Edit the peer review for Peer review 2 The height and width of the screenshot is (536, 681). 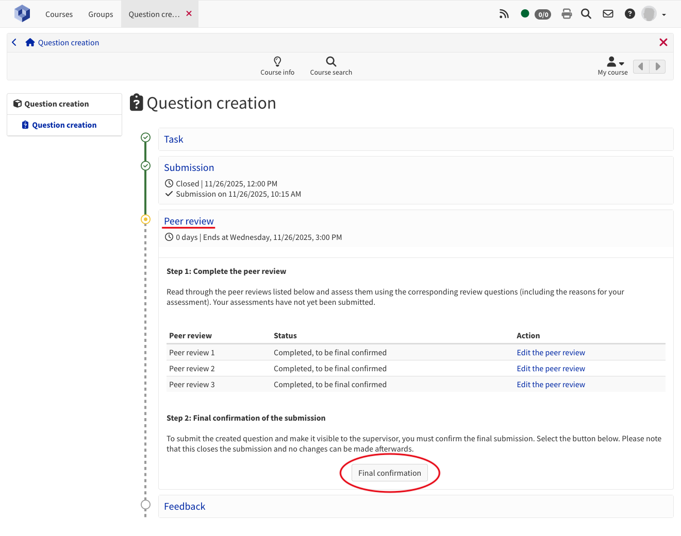(551, 369)
